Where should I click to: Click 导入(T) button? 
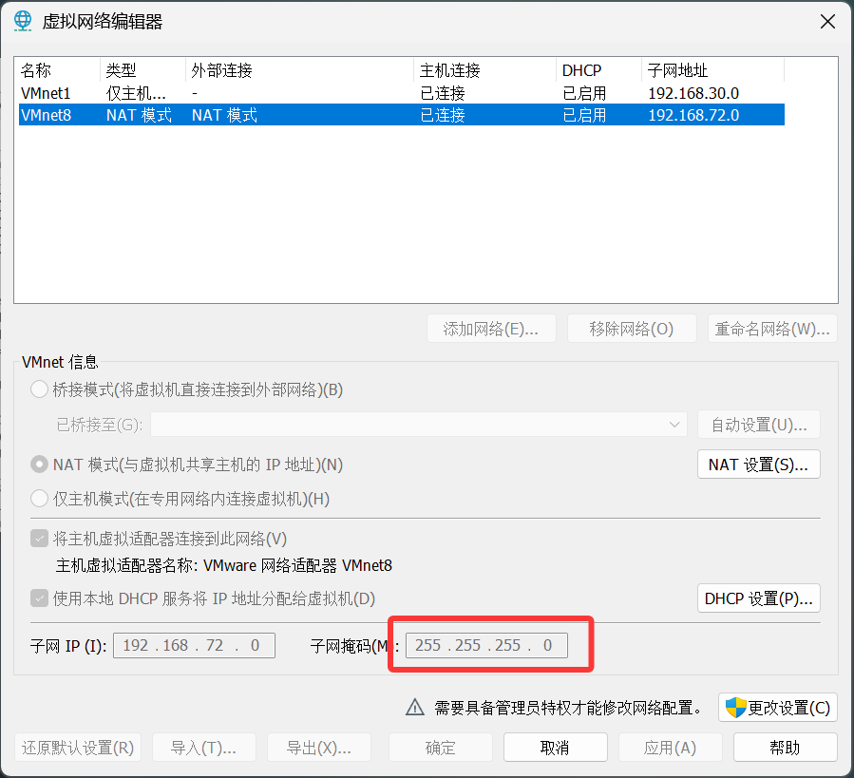click(x=204, y=748)
